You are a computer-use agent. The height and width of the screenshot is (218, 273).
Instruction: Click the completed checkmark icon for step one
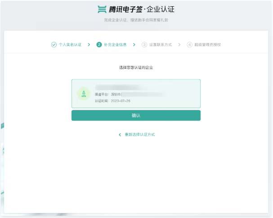[x=54, y=45]
